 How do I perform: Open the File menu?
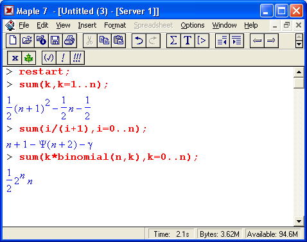point(24,25)
